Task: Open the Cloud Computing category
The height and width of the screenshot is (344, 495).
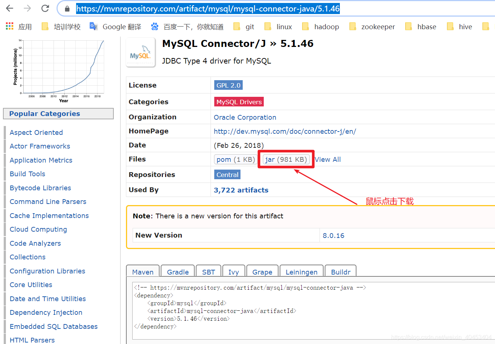Action: click(x=38, y=229)
